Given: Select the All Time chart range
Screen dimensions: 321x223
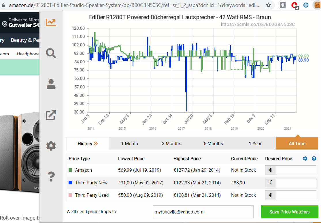Looking at the screenshot, I should (297, 143).
